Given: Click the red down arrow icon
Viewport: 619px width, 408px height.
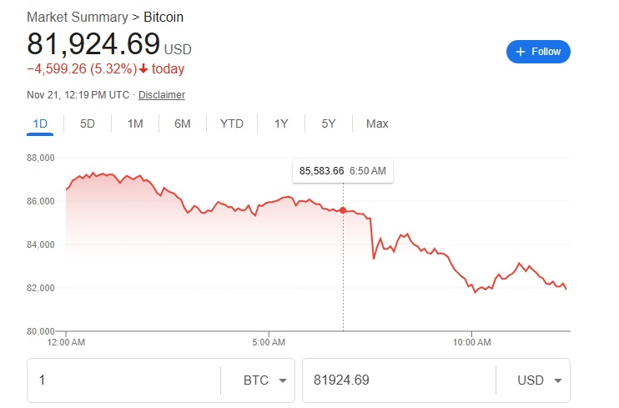Looking at the screenshot, I should click(143, 69).
